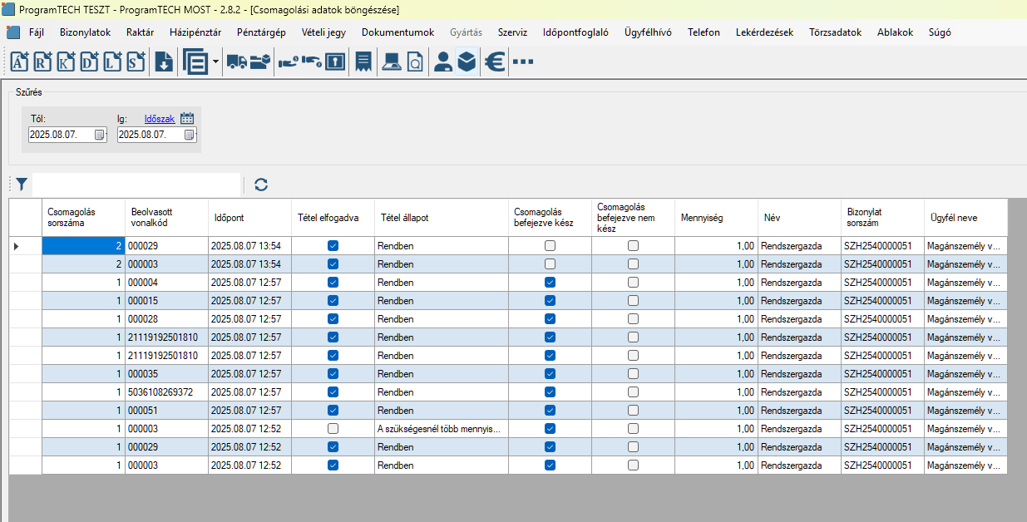Open the Ig date picker dropdown

190,135
